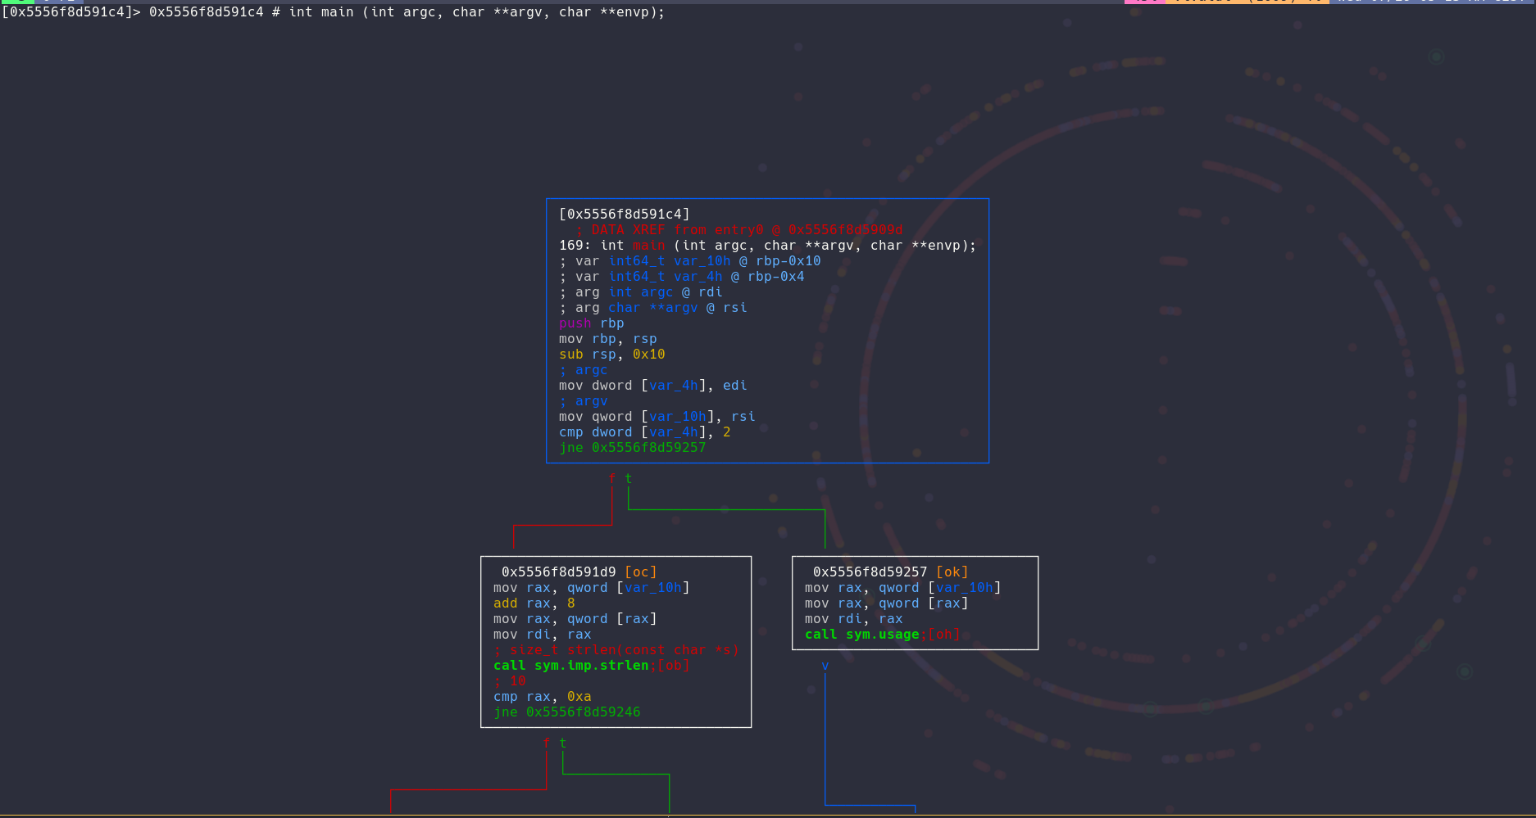
Task: Click the green workspace indicator at top left
Action: (x=16, y=2)
